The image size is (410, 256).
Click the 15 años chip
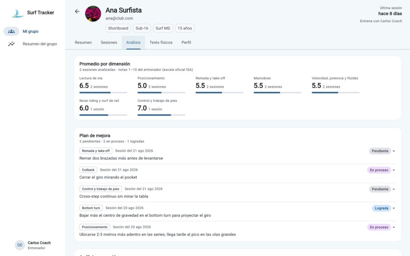[185, 28]
